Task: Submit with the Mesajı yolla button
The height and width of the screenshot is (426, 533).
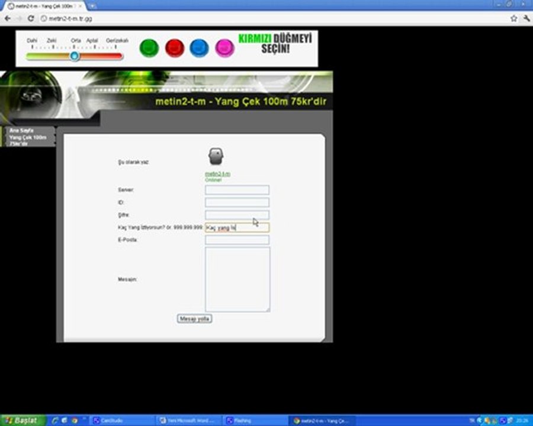Action: coord(194,319)
